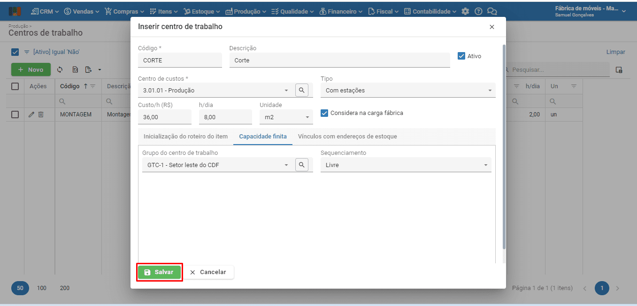Switch to Inicialização do roteiro do item tab

point(185,137)
